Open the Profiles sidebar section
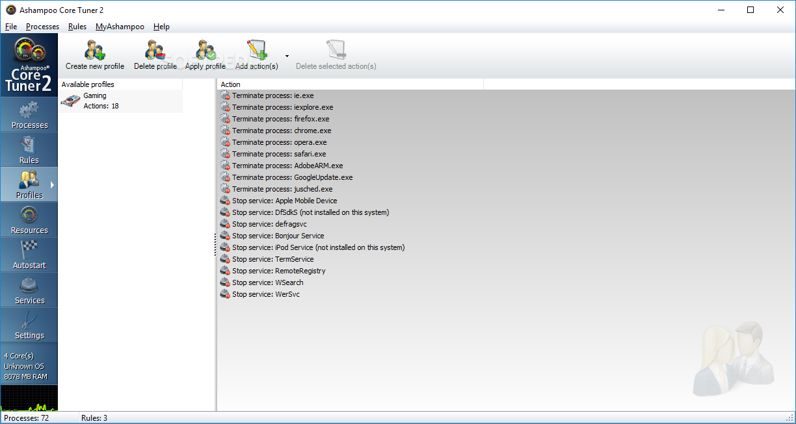Image resolution: width=796 pixels, height=424 pixels. (x=29, y=185)
